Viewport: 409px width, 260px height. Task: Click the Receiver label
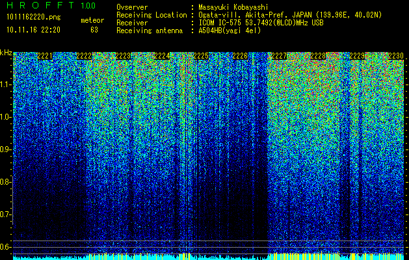[x=132, y=23]
